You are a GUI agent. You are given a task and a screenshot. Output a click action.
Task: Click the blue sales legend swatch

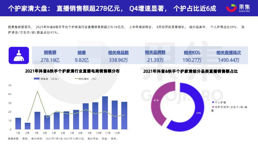(x=37, y=79)
